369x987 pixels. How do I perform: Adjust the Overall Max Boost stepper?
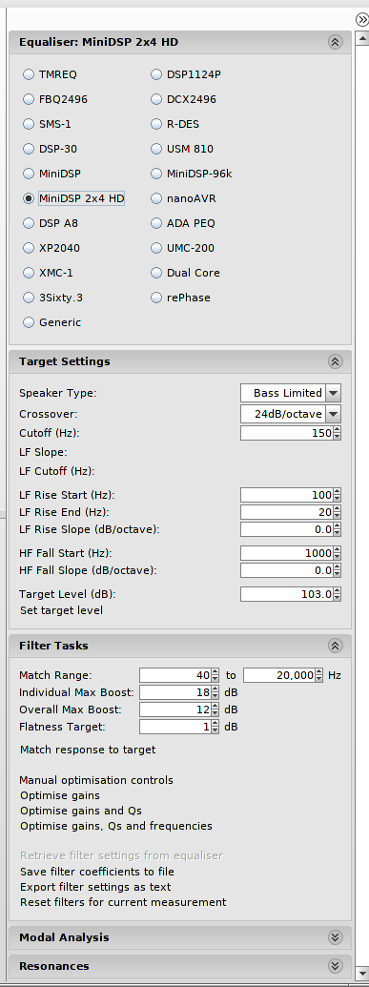215,709
